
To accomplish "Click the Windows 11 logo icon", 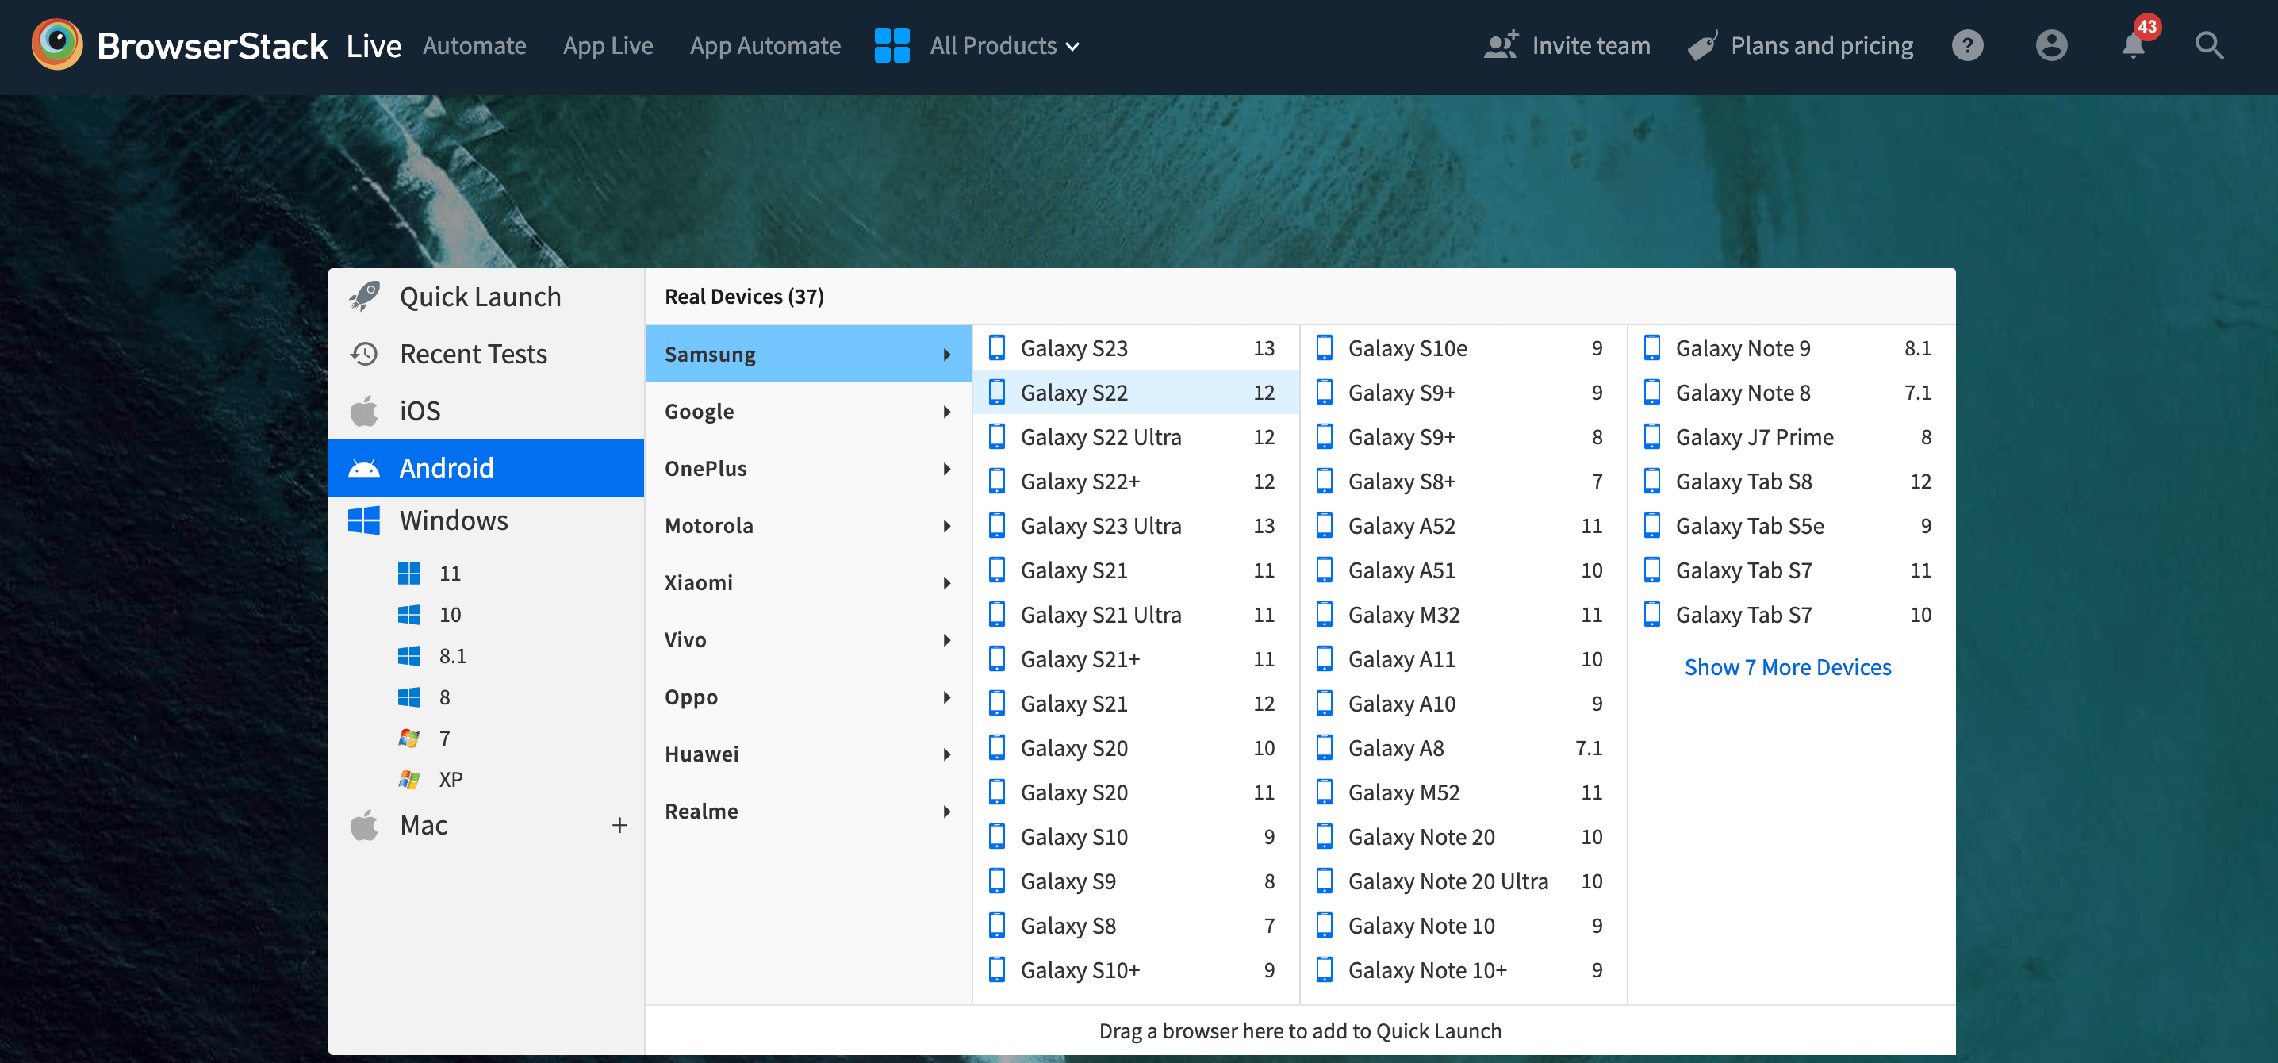I will [x=409, y=573].
